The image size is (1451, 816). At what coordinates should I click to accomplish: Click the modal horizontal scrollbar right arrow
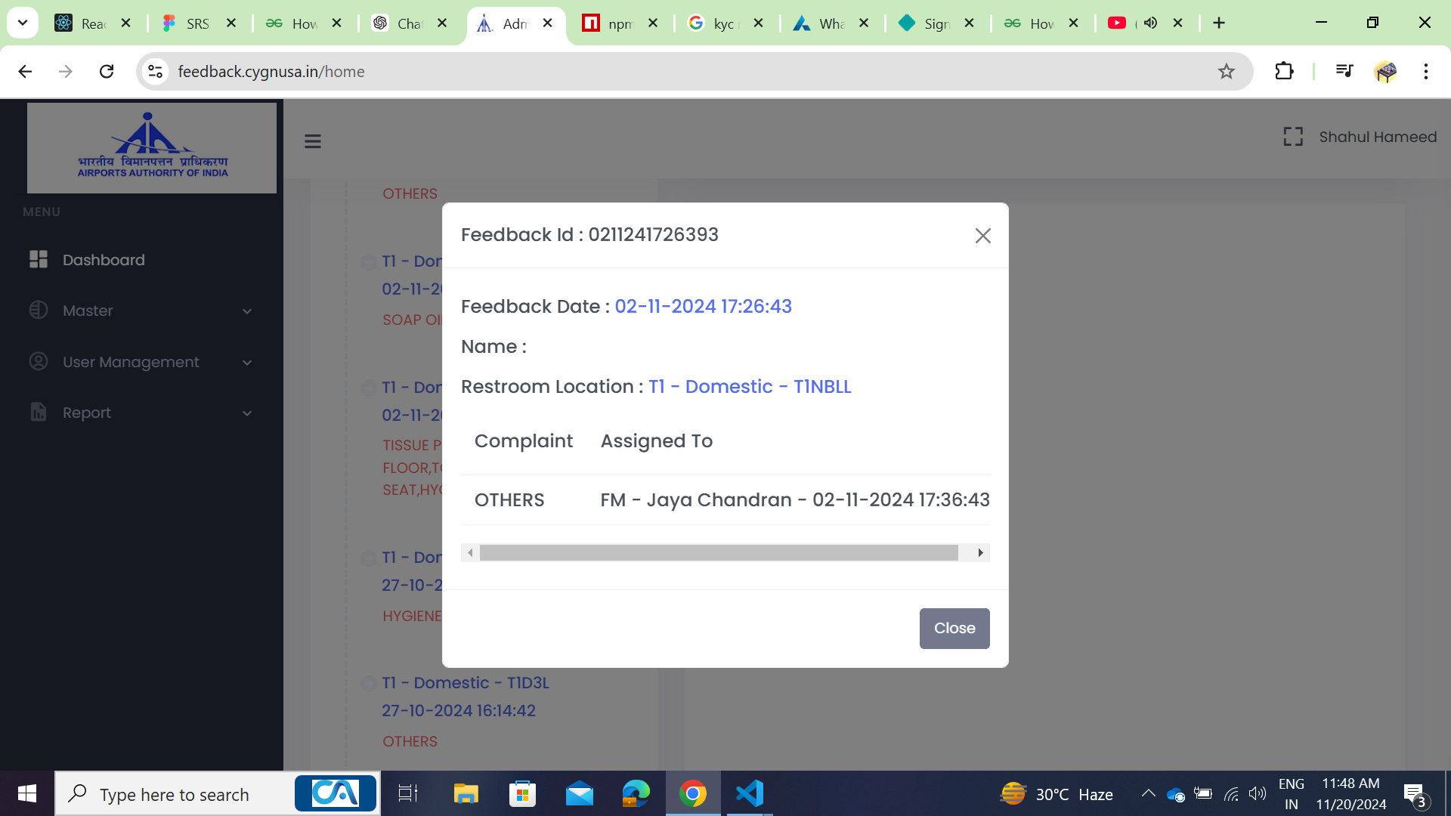(980, 553)
